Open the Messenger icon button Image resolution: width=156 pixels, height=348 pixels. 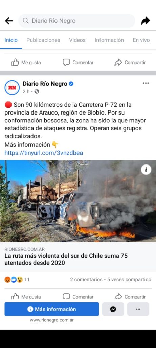(x=113, y=309)
